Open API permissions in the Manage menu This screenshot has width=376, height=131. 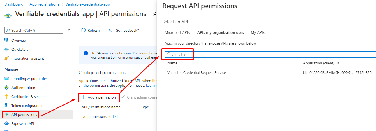pyautogui.click(x=24, y=114)
